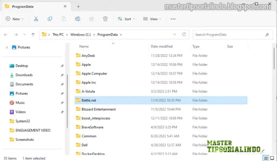Sort by Name column header
Viewport: 277px width, 161px height.
(84, 46)
